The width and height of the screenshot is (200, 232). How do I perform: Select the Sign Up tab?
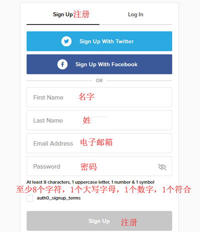[63, 14]
